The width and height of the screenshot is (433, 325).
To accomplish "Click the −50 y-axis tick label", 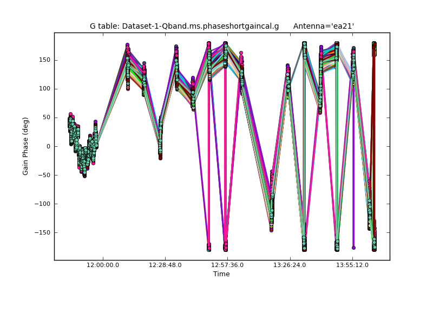I will [x=44, y=175].
